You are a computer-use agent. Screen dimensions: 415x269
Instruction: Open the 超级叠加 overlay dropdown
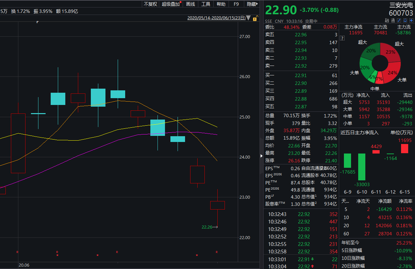coord(171,4)
